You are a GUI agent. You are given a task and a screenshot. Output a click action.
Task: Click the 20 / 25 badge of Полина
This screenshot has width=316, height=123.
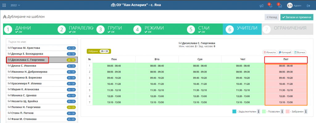click(72, 107)
